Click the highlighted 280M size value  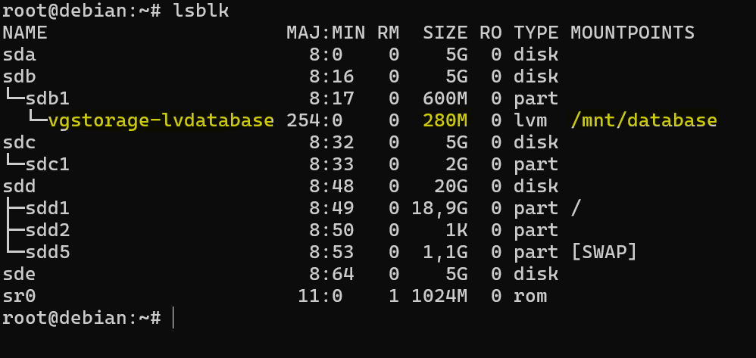click(x=445, y=121)
